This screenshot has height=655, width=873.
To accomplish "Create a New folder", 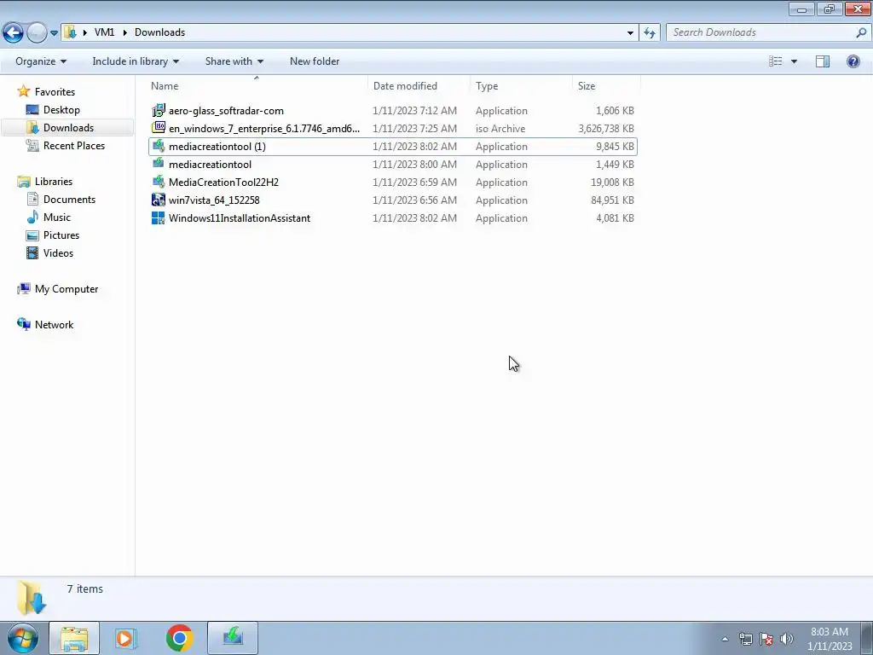I will pyautogui.click(x=314, y=61).
